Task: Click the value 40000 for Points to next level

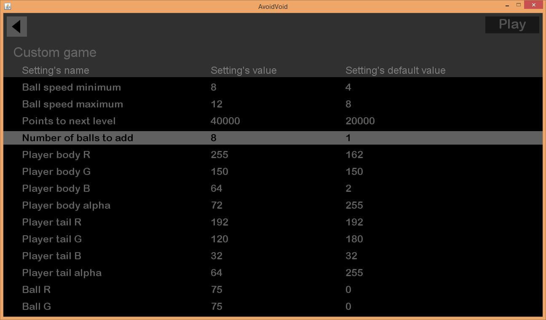Action: (225, 121)
